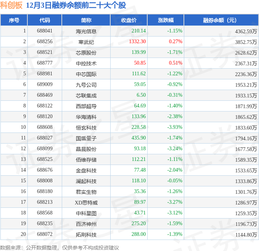Click the 序号 column header

[14, 20]
